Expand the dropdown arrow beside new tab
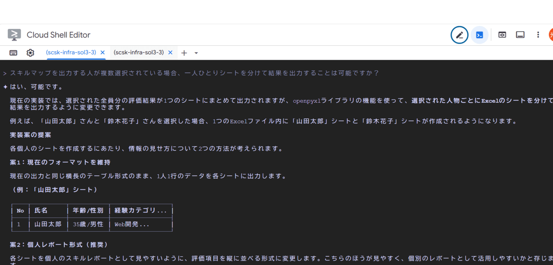This screenshot has width=553, height=265. click(196, 53)
